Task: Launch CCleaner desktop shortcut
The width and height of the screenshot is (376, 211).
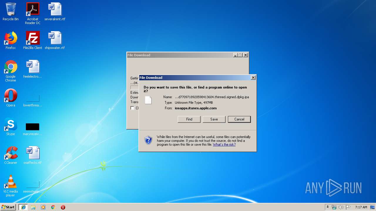Action: 11,155
